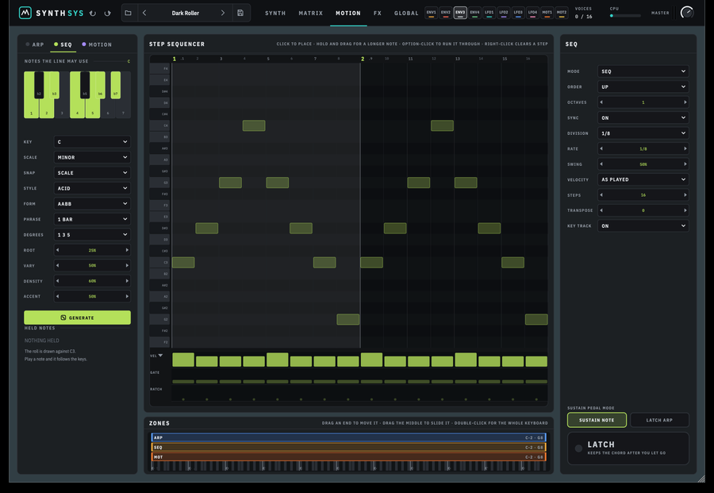
Task: Decrease STEPS with left arrow
Action: click(601, 195)
